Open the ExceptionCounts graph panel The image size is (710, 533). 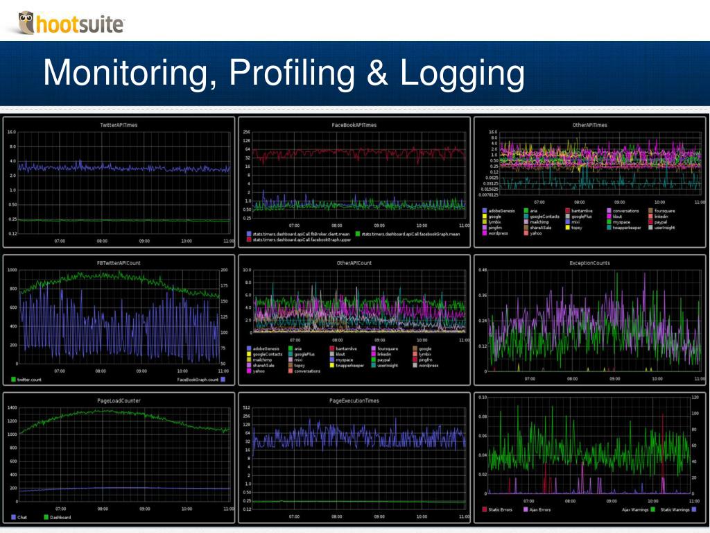coord(589,320)
